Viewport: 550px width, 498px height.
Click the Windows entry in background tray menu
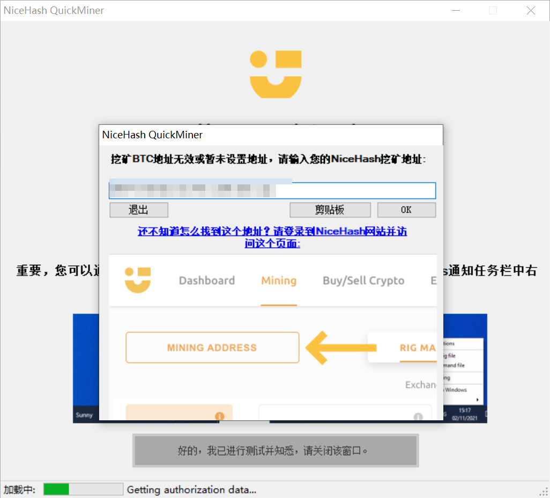coord(456,390)
